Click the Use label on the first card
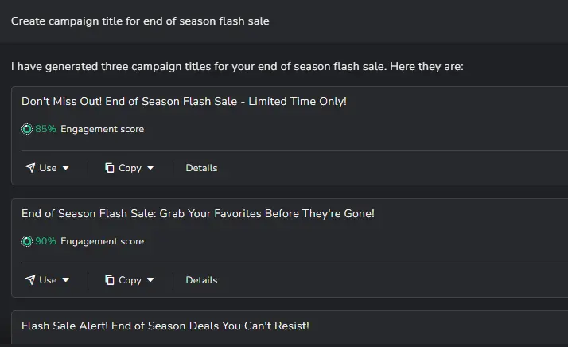Image resolution: width=568 pixels, height=347 pixels. (48, 167)
